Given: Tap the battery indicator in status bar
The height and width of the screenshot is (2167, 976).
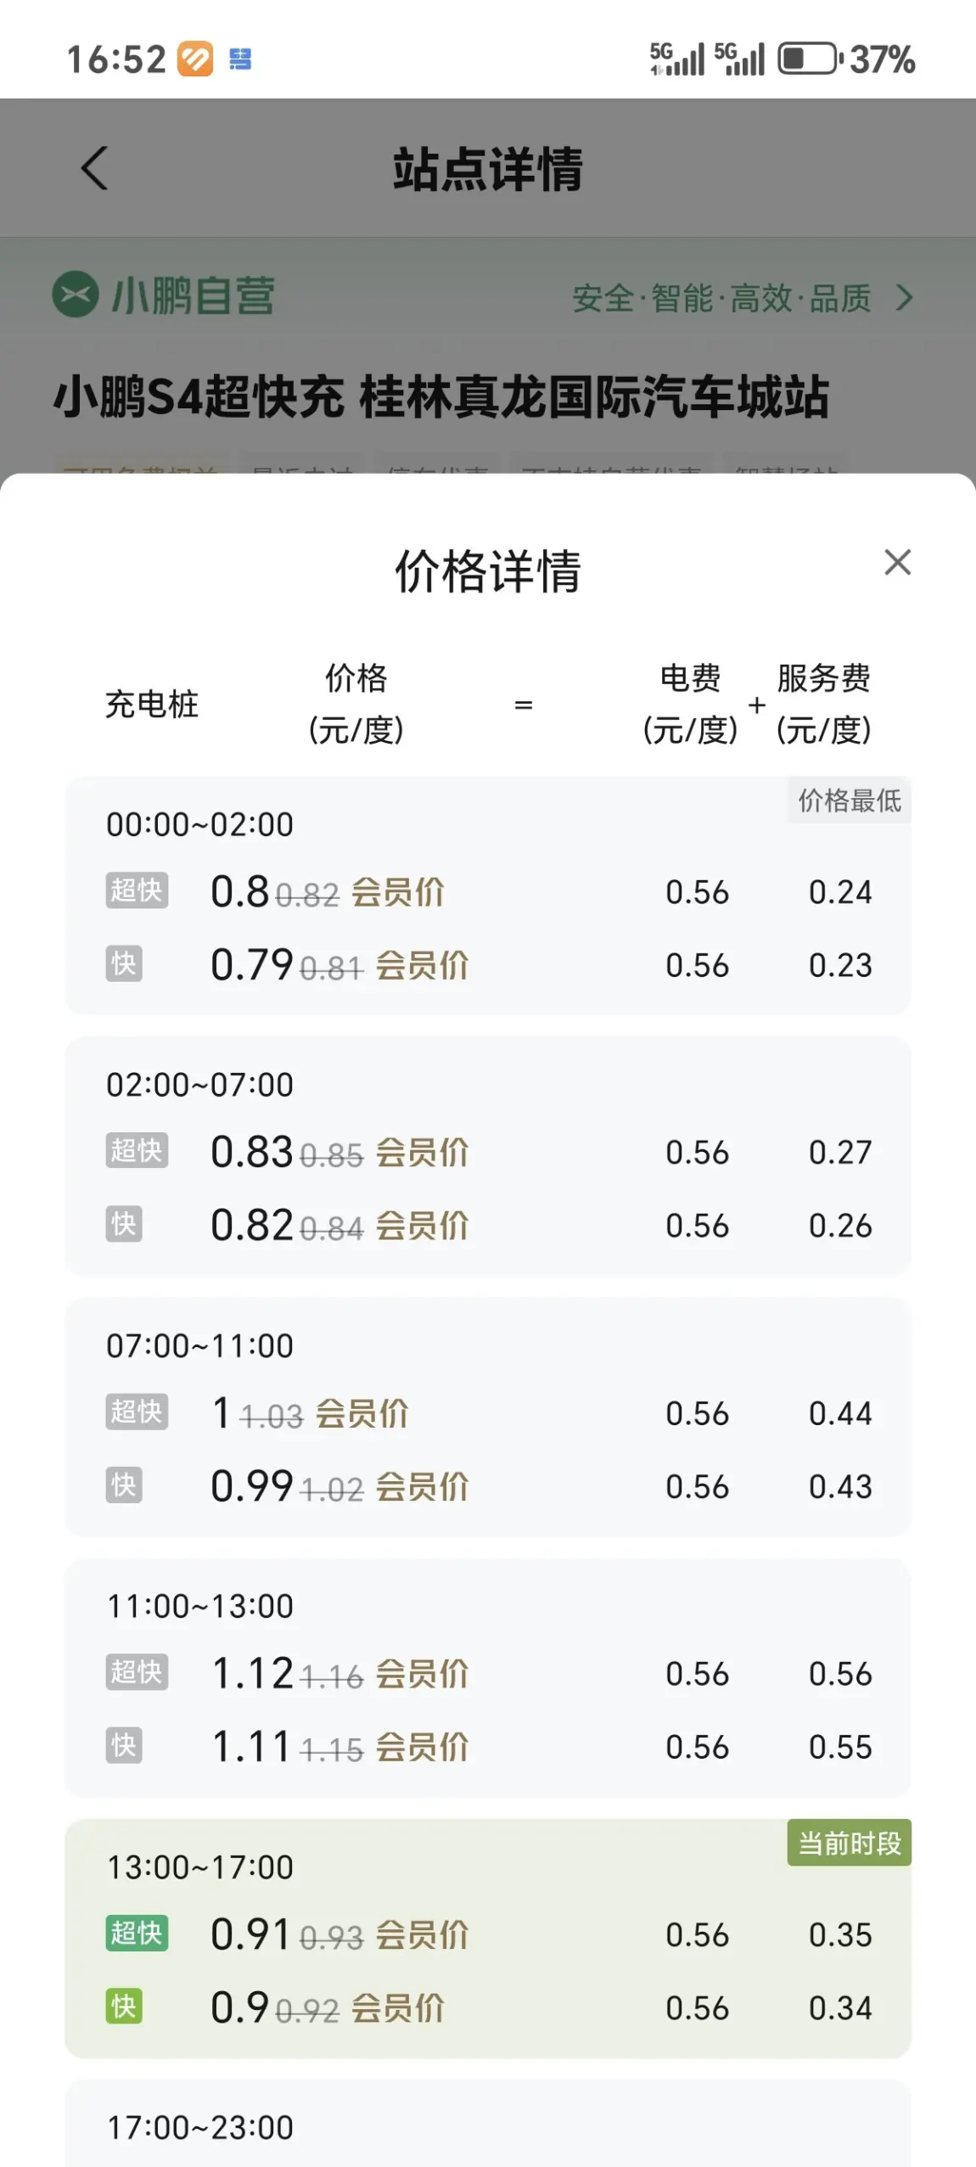Looking at the screenshot, I should pos(811,59).
